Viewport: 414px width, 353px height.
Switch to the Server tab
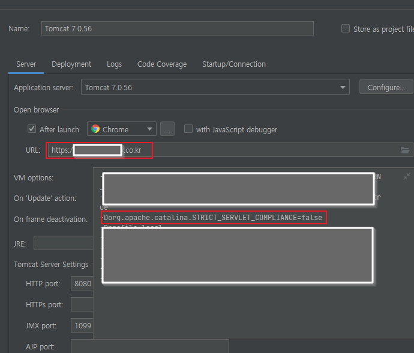pyautogui.click(x=26, y=64)
